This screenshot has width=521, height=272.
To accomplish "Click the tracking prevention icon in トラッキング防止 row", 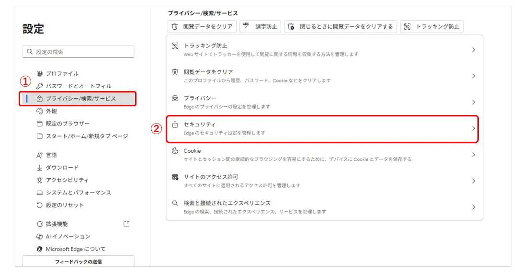I will (175, 46).
